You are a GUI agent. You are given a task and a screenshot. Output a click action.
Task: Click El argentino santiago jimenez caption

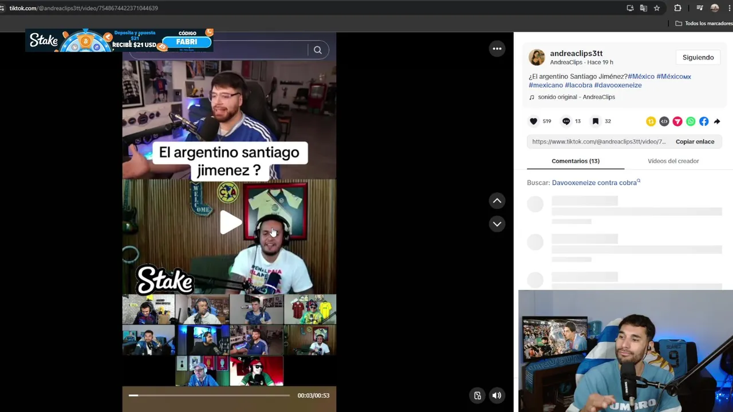tap(229, 161)
